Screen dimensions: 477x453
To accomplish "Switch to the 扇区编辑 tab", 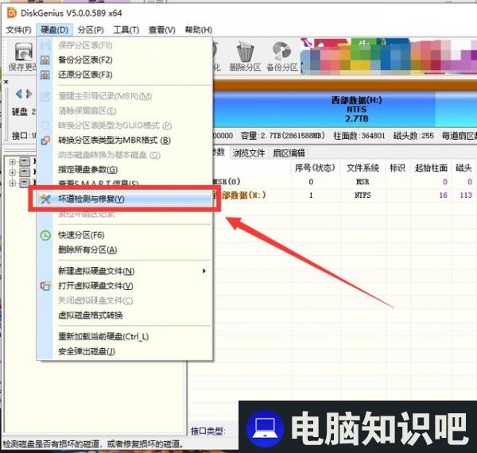I will [289, 153].
